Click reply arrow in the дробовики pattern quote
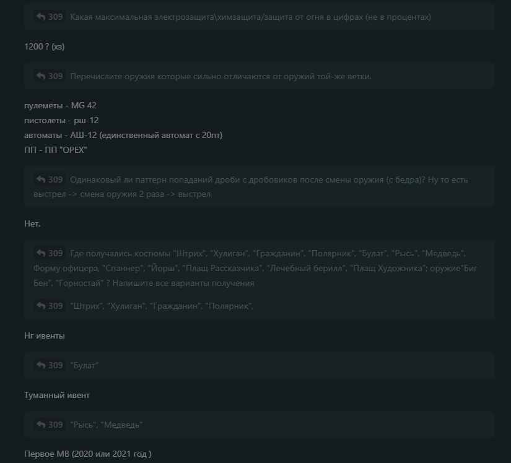Viewport: 511px width, 463px height. [41, 180]
